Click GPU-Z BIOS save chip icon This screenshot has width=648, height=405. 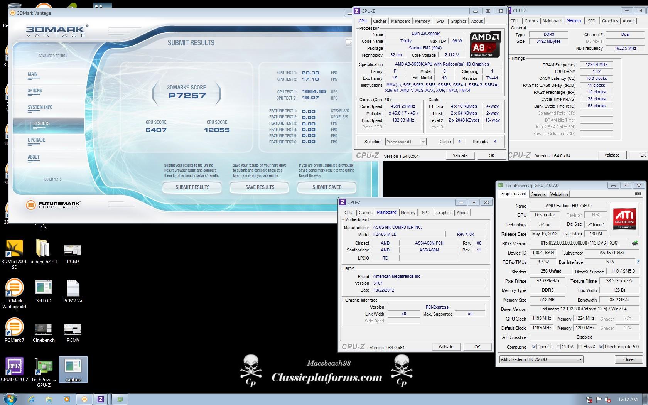coord(635,243)
